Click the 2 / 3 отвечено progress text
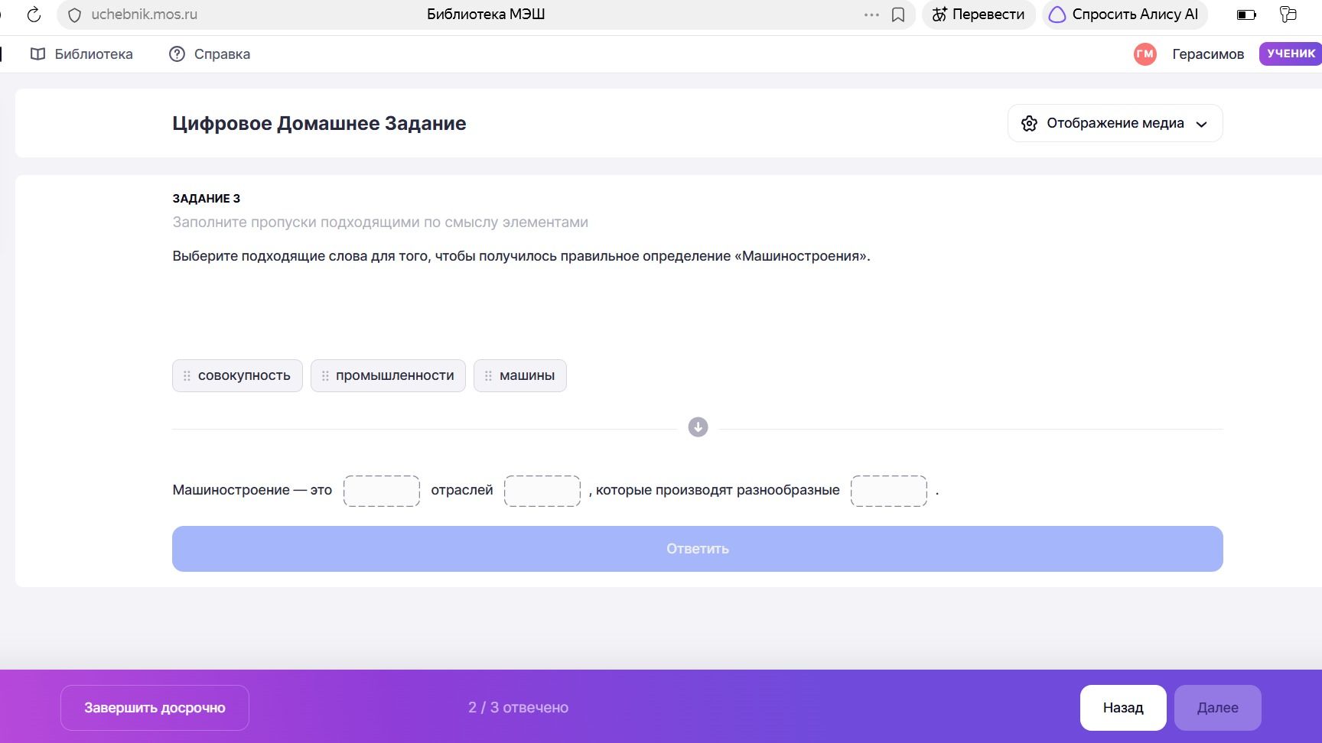This screenshot has width=1322, height=743. click(518, 708)
